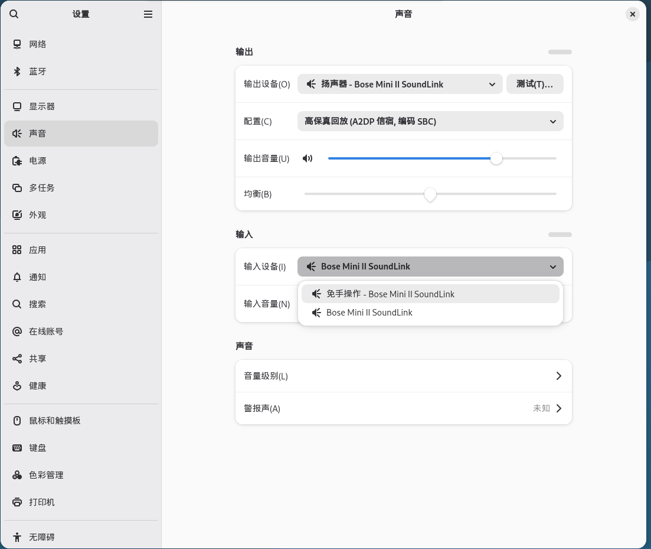This screenshot has height=549, width=651.
Task: Click the 共享 share icon
Action: [17, 359]
